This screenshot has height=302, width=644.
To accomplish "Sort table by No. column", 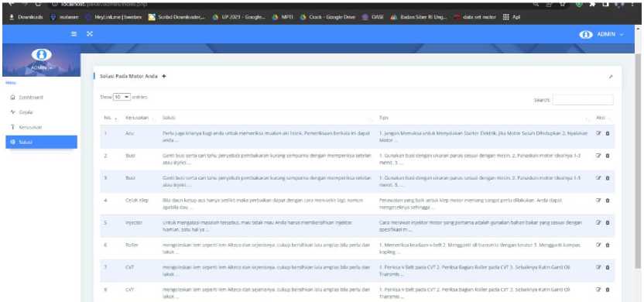I will coord(111,118).
